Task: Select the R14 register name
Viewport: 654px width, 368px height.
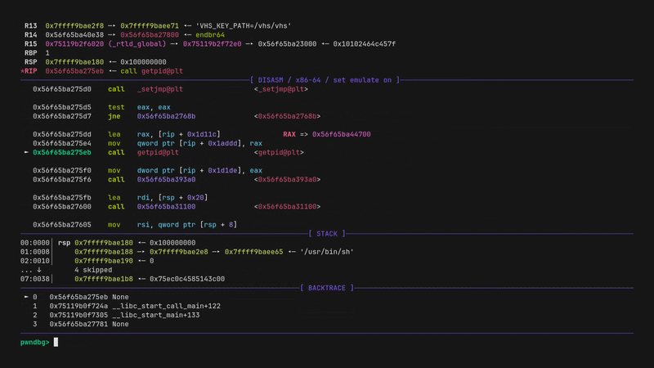Action: click(31, 35)
